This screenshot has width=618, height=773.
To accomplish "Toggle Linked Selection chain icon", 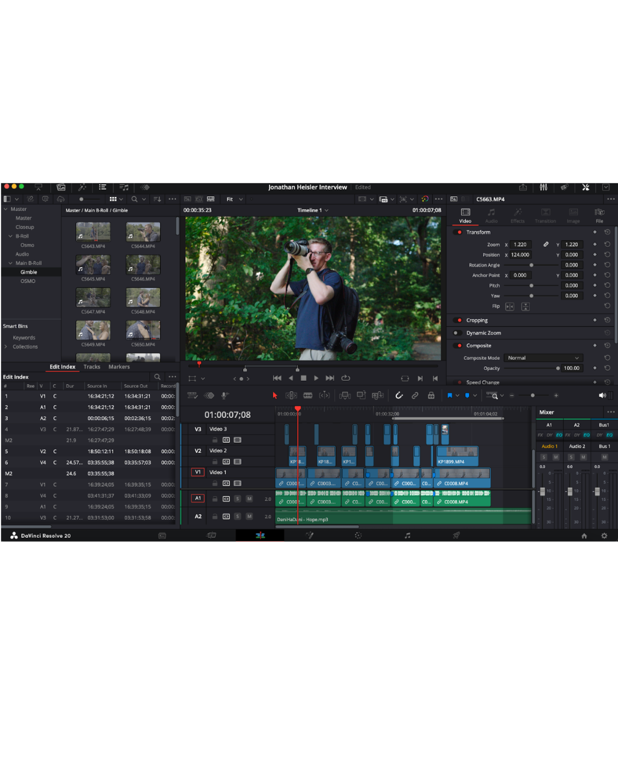I will (x=415, y=395).
